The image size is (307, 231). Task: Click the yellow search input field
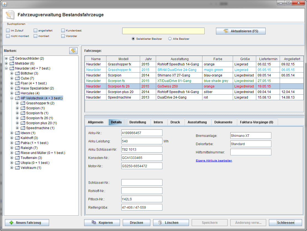163,31
